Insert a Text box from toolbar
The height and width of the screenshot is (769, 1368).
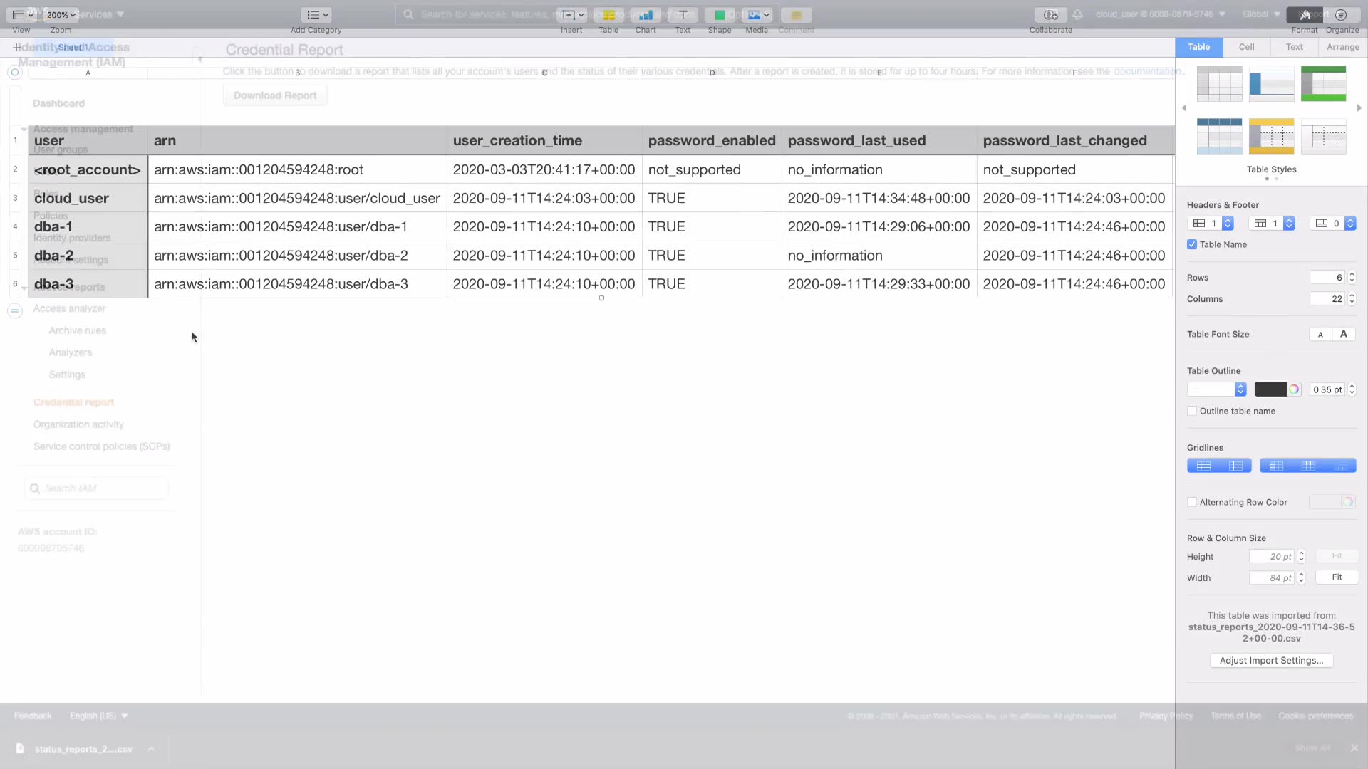(x=683, y=15)
